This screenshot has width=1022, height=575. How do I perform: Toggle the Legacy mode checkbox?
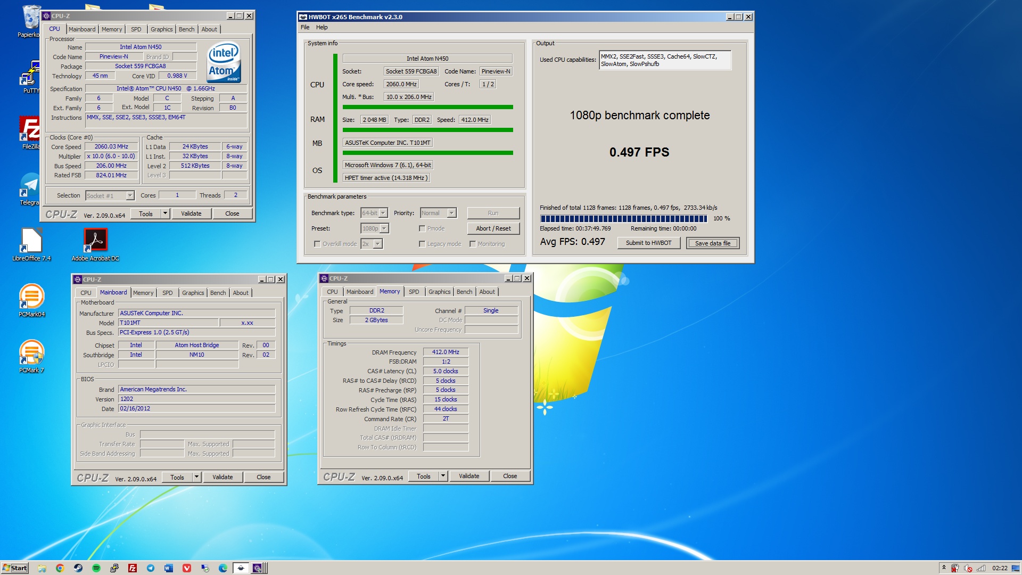pyautogui.click(x=422, y=244)
